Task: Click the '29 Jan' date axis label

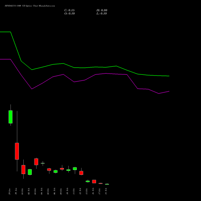Action: click(x=10, y=191)
